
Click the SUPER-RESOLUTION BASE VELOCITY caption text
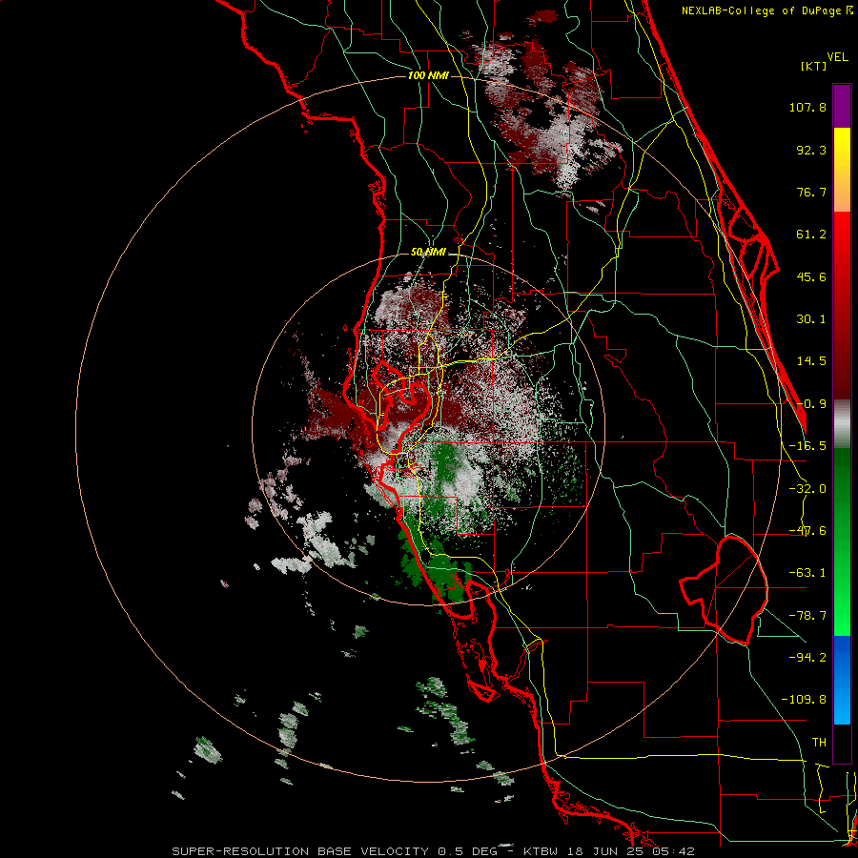(302, 851)
